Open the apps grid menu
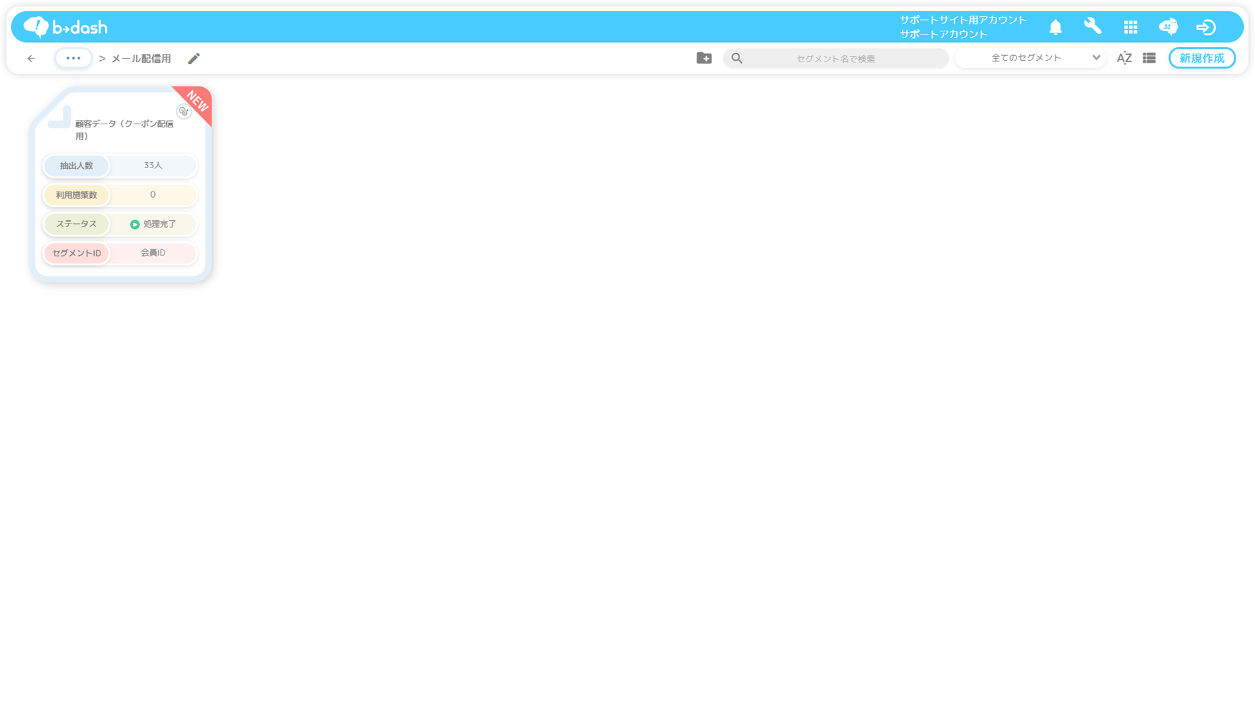The width and height of the screenshot is (1255, 706). pyautogui.click(x=1131, y=27)
